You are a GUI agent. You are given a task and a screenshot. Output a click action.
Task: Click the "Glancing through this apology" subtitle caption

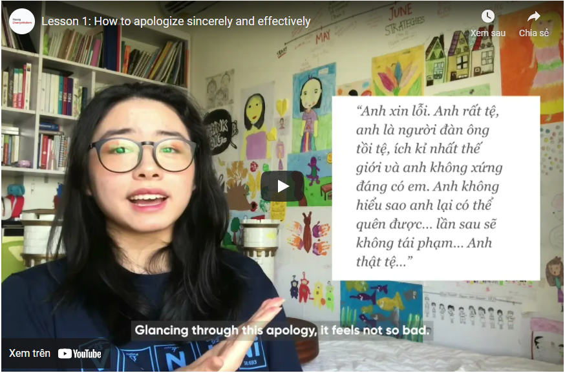(x=282, y=330)
